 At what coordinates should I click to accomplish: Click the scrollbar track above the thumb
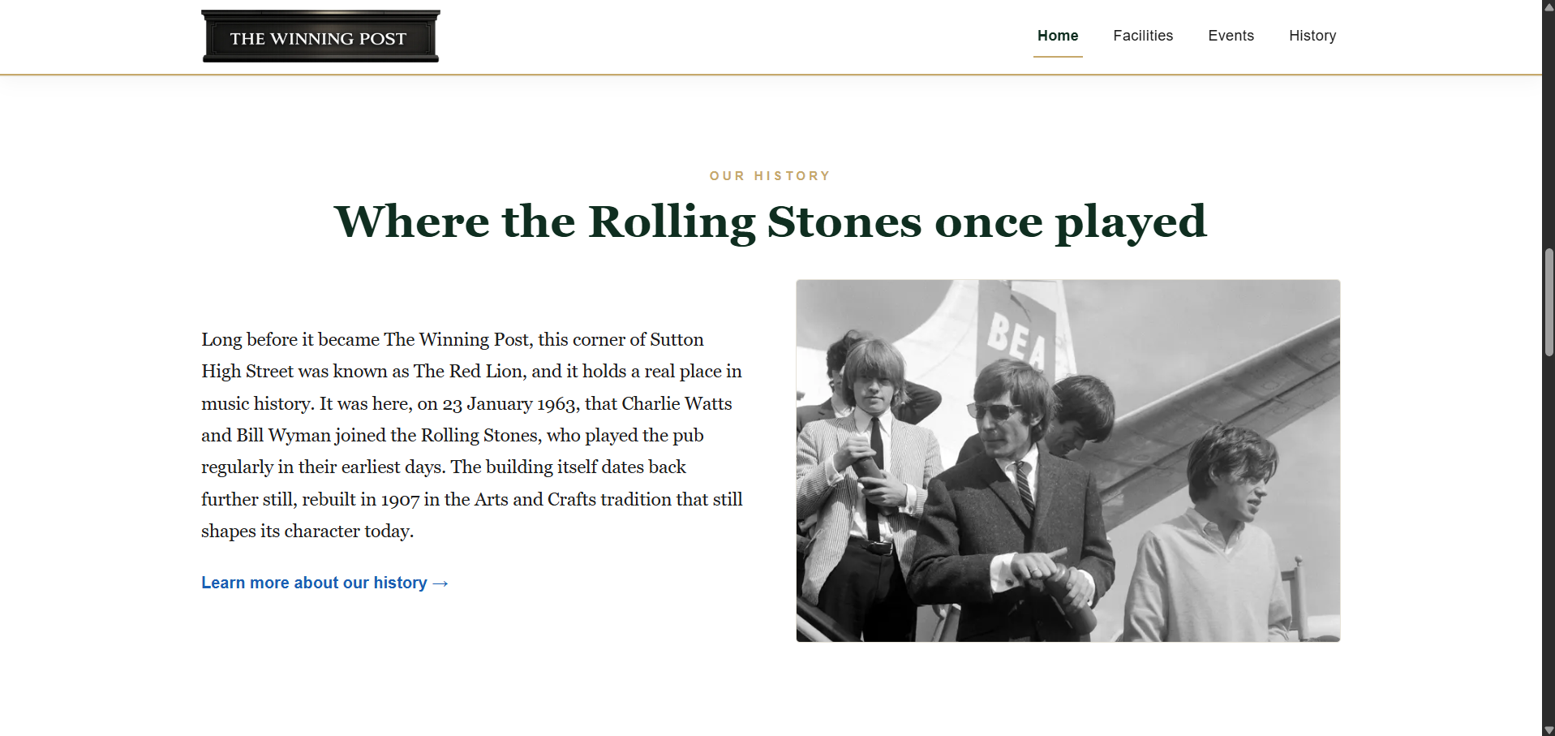point(1549,130)
